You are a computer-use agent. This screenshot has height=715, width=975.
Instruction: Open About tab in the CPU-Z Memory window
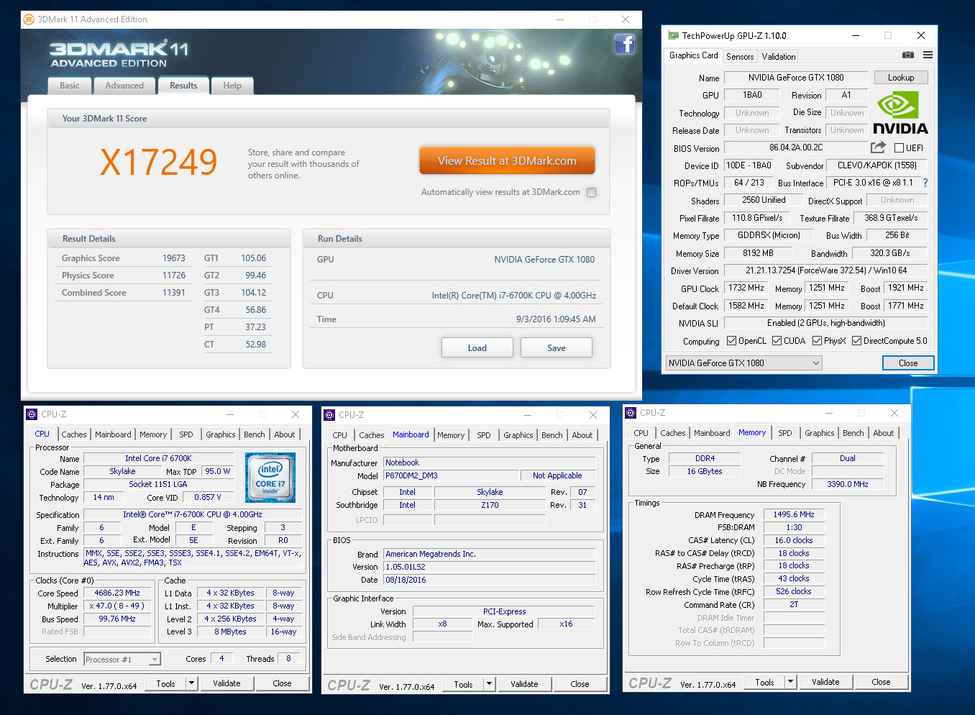click(884, 433)
